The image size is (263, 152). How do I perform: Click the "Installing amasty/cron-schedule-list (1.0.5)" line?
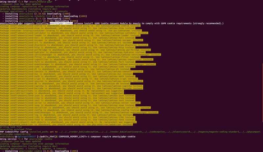coord(45,16)
